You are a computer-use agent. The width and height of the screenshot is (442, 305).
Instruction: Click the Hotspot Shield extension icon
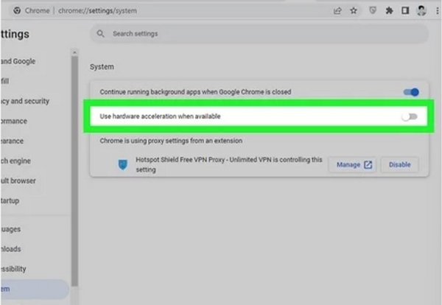[x=122, y=164]
